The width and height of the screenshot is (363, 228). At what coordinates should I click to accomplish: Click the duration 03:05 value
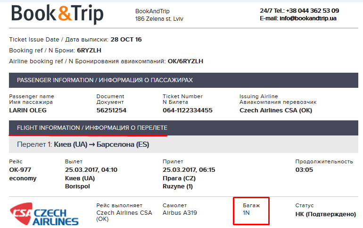click(x=304, y=170)
